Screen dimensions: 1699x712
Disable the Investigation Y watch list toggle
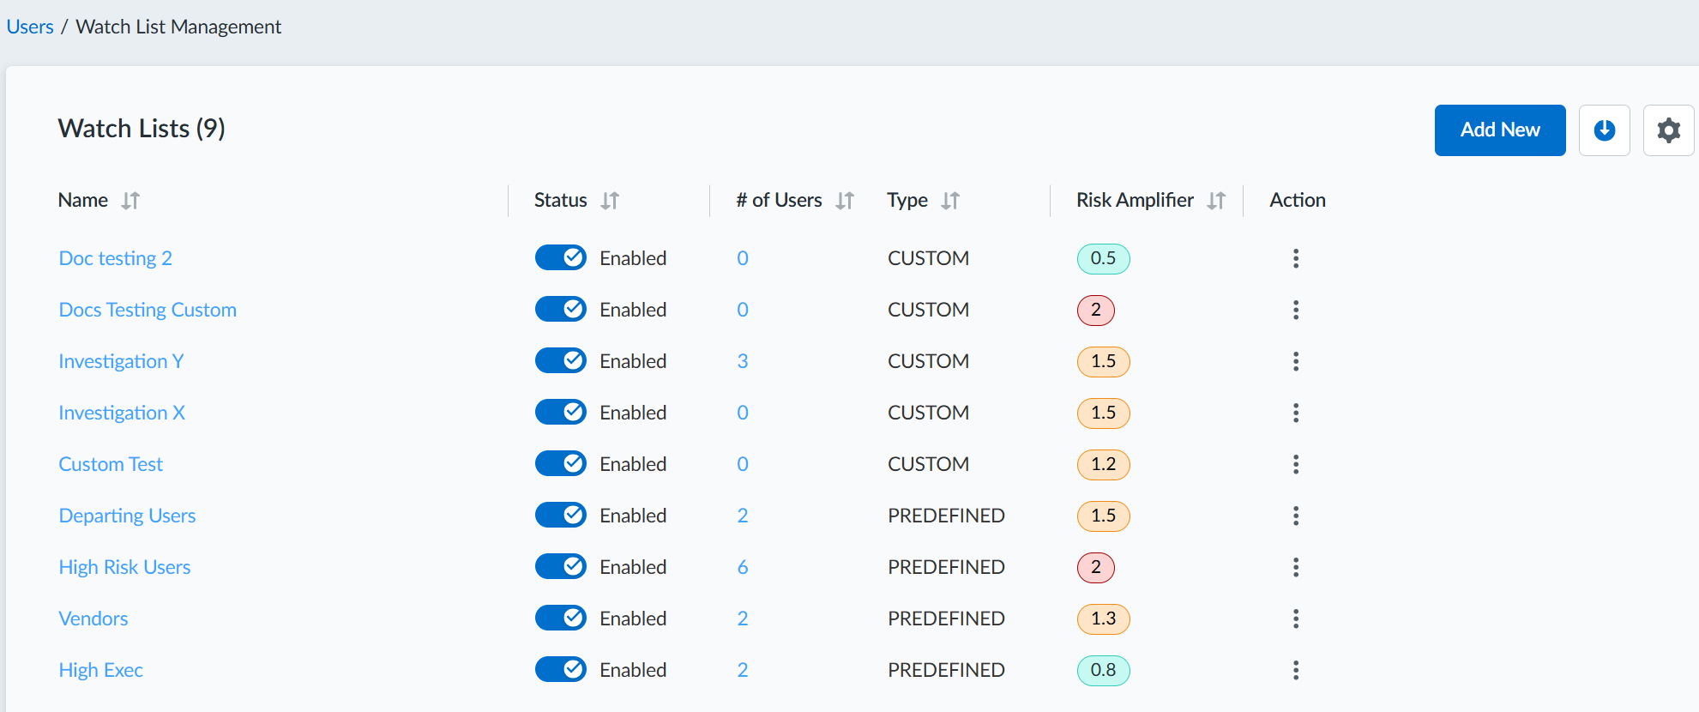(561, 360)
